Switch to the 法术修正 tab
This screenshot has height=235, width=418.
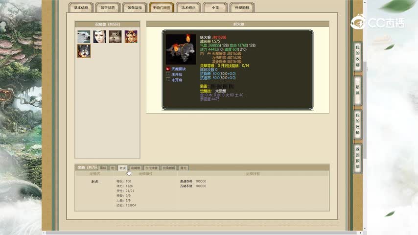[188, 7]
